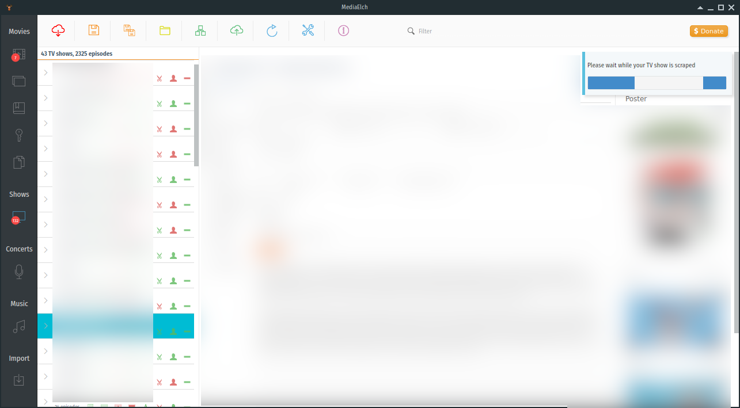The height and width of the screenshot is (408, 740).
Task: Reload library with the blue circular arrow
Action: pyautogui.click(x=272, y=30)
